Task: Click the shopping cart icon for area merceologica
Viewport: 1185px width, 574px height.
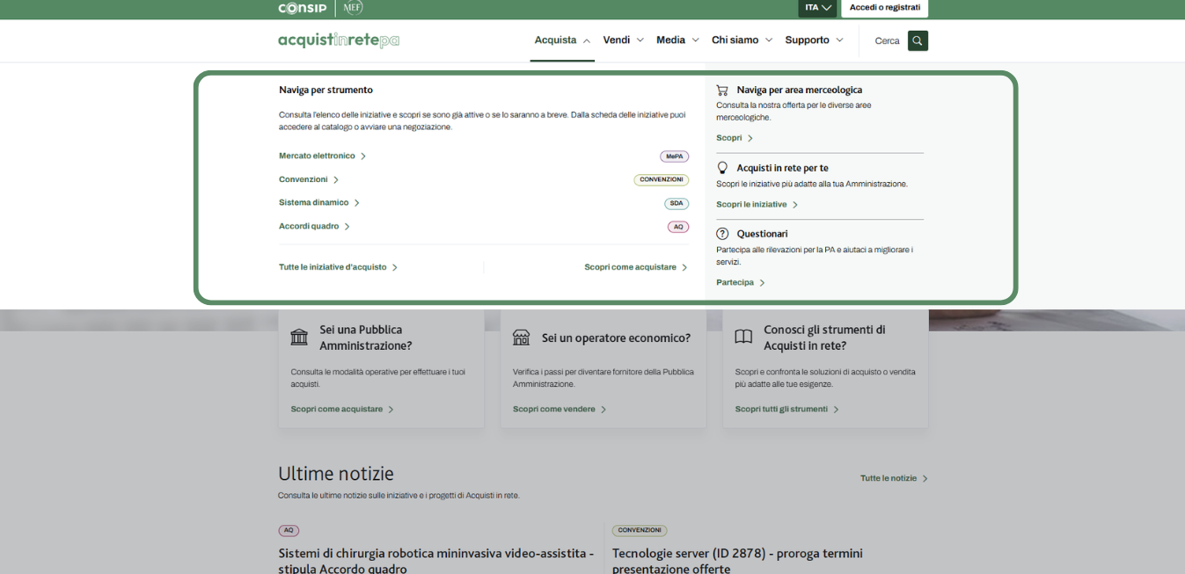Action: 722,90
